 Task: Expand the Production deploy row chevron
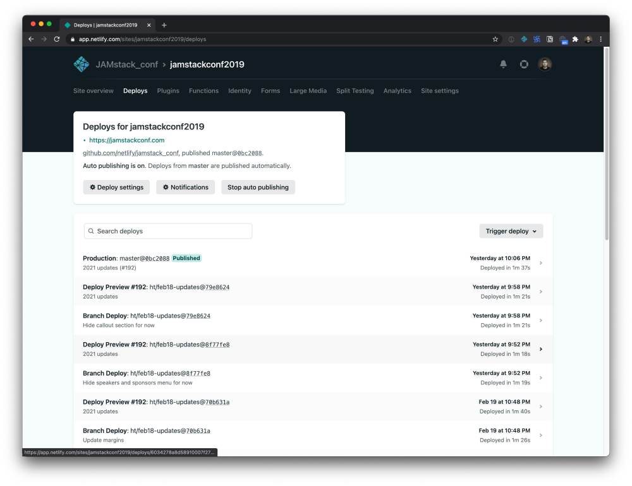(541, 263)
